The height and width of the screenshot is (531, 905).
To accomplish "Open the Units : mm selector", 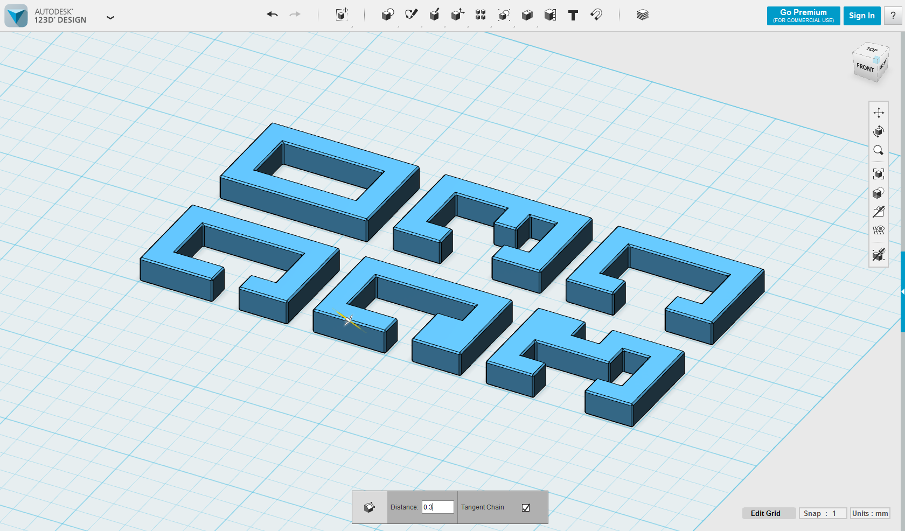I will [870, 513].
